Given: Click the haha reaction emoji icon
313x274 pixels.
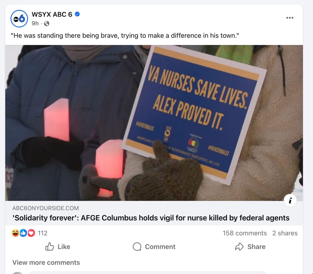Looking at the screenshot, I should (15, 233).
